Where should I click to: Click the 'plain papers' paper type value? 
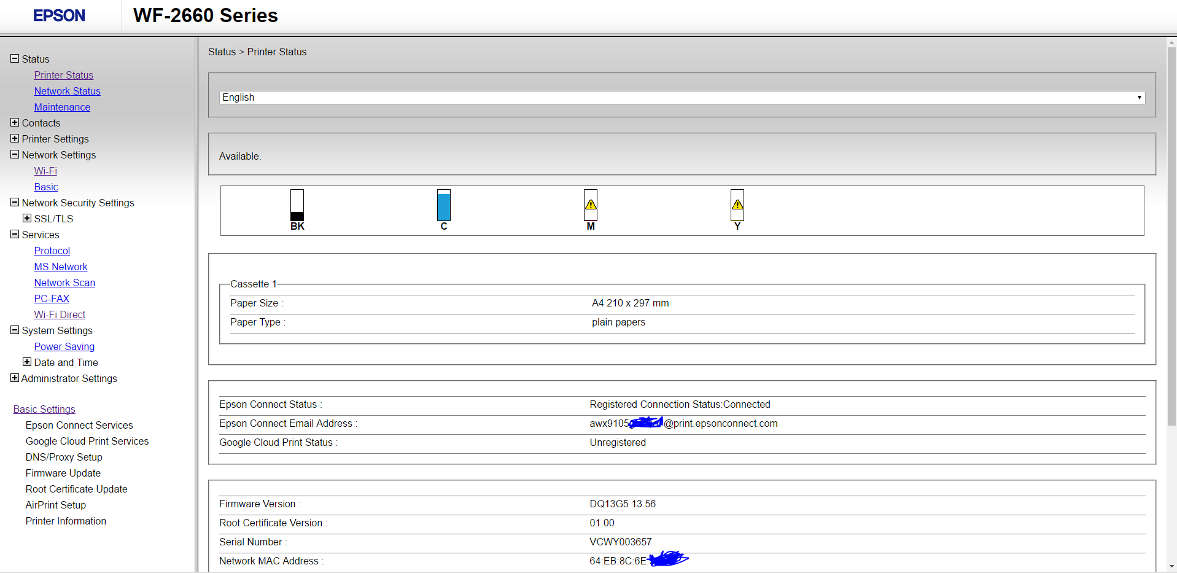coord(618,322)
